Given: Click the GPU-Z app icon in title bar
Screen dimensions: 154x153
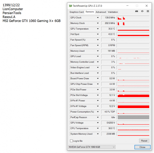Looking at the screenshot, I should [70, 6].
